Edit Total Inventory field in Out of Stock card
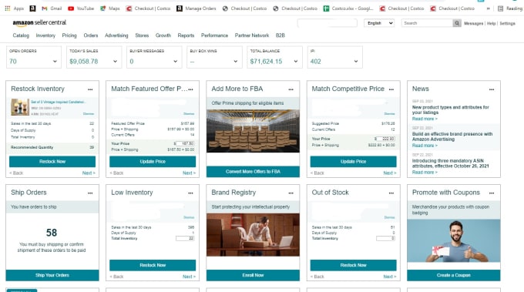The height and width of the screenshot is (292, 524). (385, 239)
